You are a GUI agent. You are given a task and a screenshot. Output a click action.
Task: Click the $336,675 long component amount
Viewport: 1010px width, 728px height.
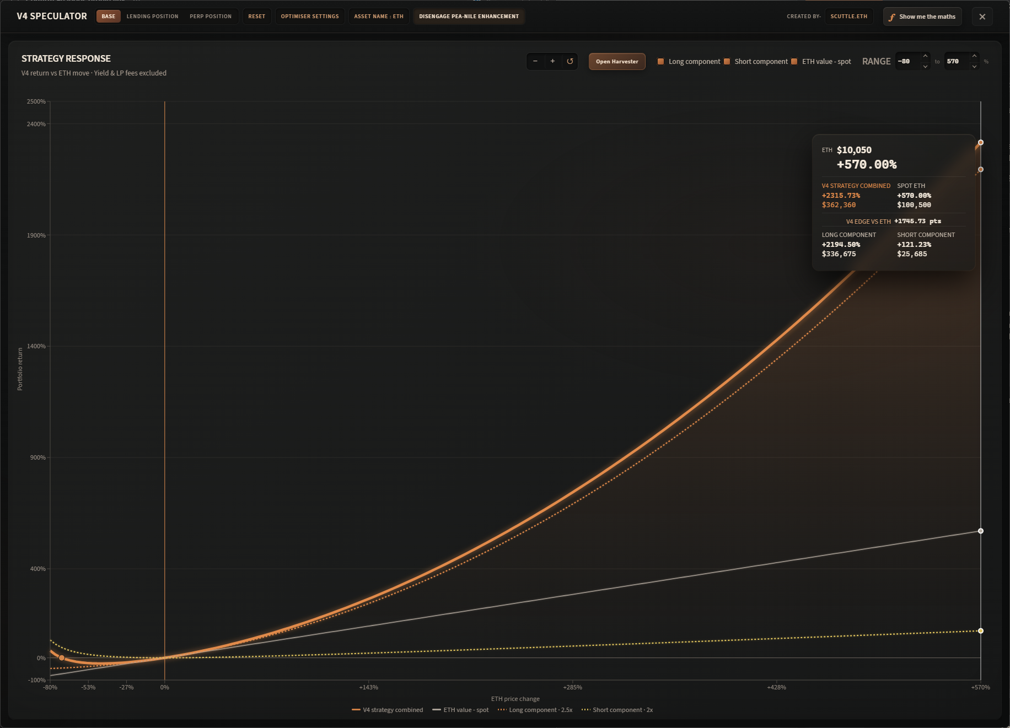[839, 254]
